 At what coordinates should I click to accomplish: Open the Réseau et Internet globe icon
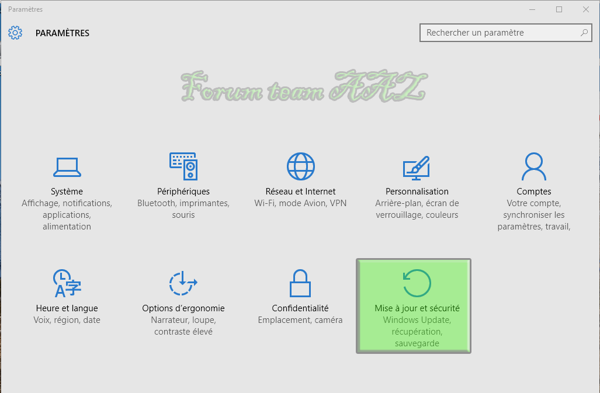pos(301,166)
